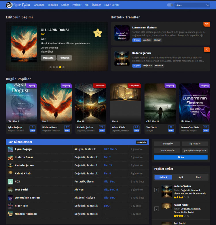Toggle the dark mode switch

(x=170, y=5)
